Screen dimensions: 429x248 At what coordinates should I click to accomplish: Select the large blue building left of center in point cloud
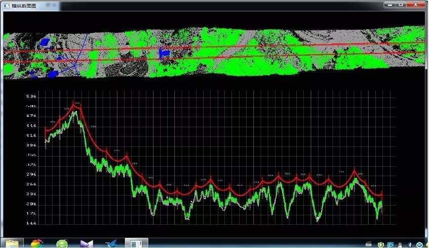point(164,53)
